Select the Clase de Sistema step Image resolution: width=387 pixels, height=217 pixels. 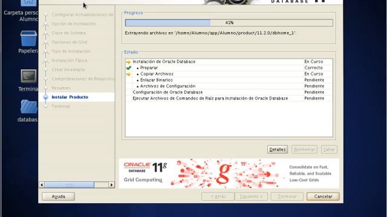pyautogui.click(x=68, y=33)
